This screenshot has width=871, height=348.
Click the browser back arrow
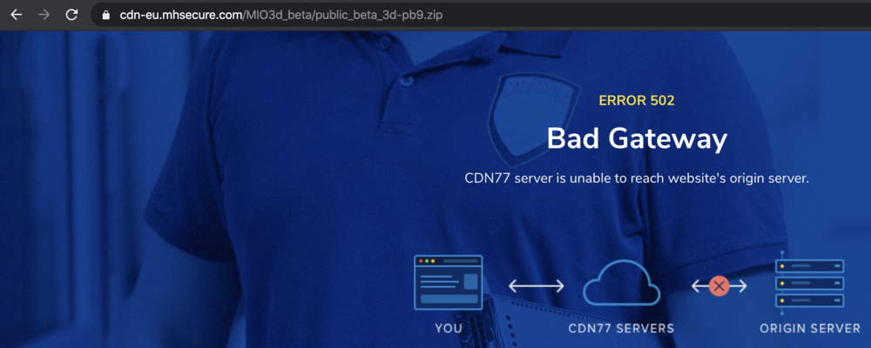point(16,15)
